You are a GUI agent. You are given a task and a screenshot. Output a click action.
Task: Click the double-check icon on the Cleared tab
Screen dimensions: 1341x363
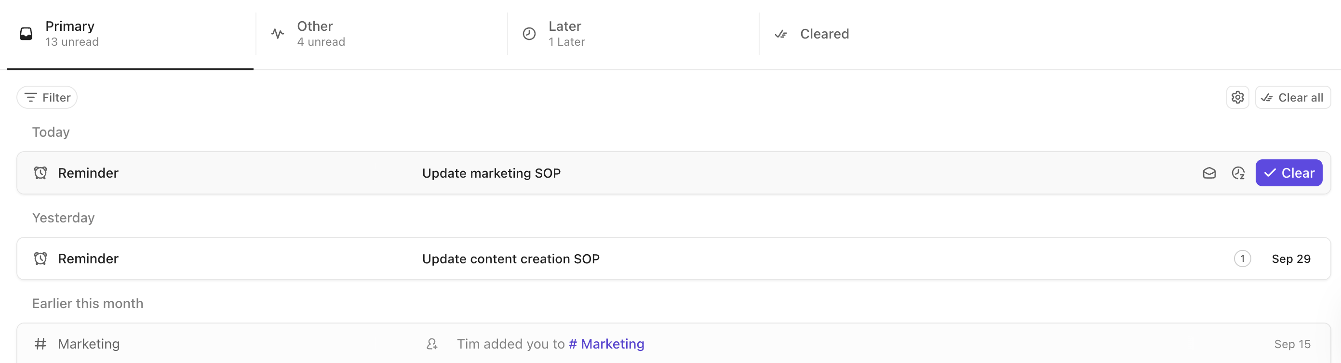coord(781,34)
